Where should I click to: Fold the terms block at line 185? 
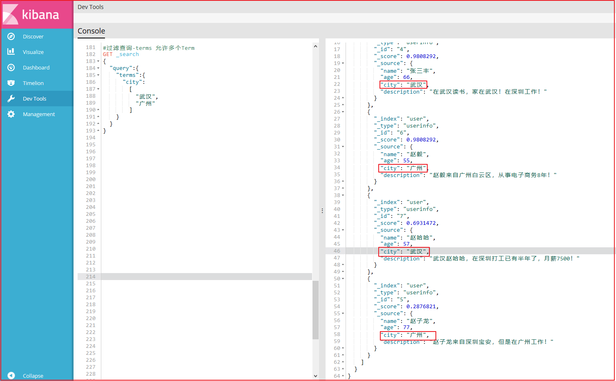coord(98,75)
